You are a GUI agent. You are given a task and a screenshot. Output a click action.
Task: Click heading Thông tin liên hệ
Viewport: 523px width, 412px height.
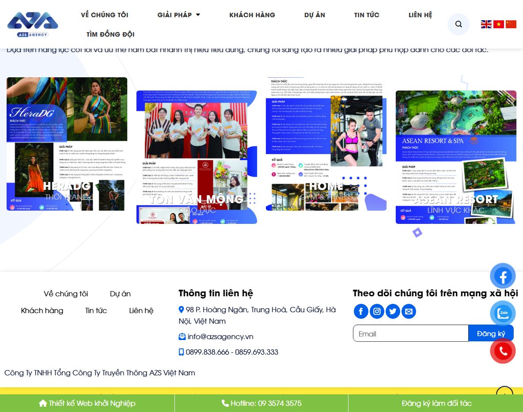(216, 293)
